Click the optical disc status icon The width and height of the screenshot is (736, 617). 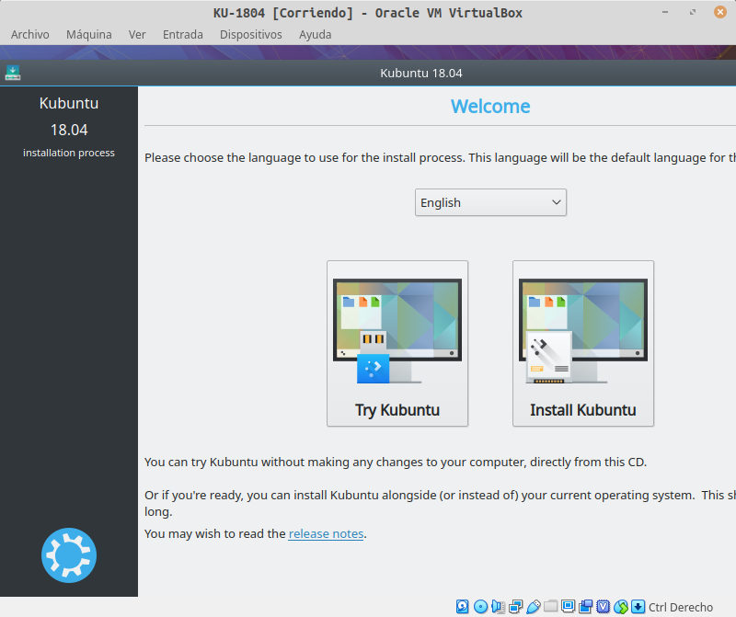480,606
